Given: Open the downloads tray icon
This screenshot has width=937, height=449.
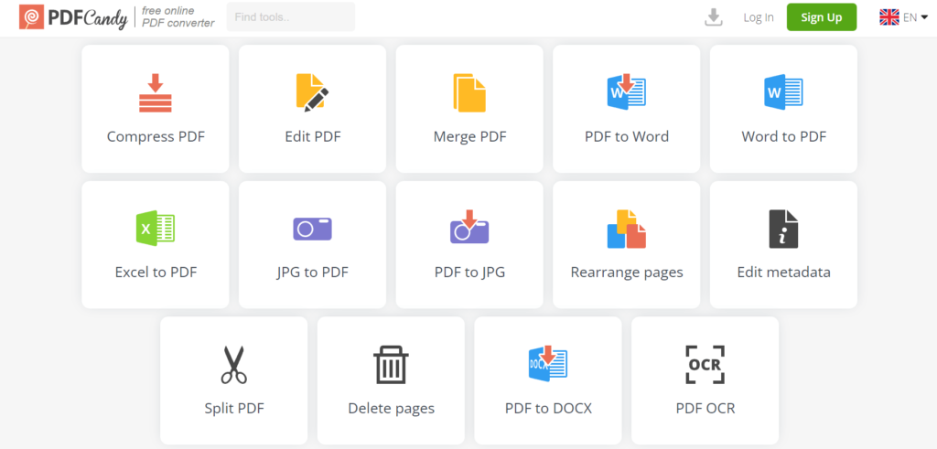Looking at the screenshot, I should coord(714,17).
